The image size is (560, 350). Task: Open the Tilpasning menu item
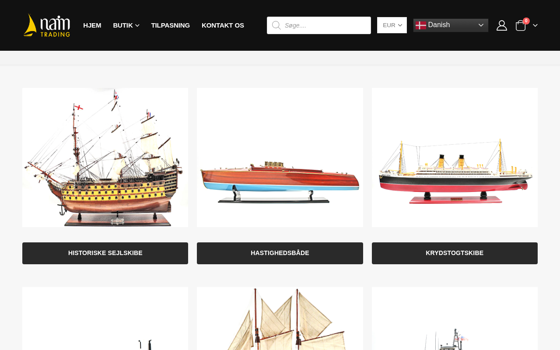[x=171, y=25]
